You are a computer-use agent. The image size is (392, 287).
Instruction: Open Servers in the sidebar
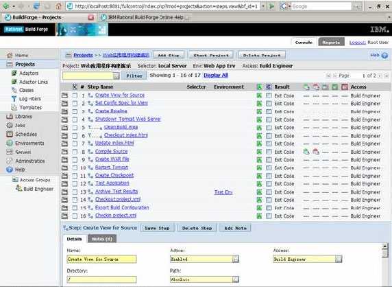[x=23, y=152]
